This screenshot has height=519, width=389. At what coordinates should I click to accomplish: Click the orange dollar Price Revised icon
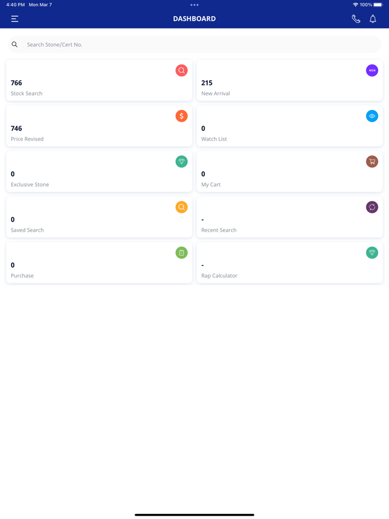182,116
